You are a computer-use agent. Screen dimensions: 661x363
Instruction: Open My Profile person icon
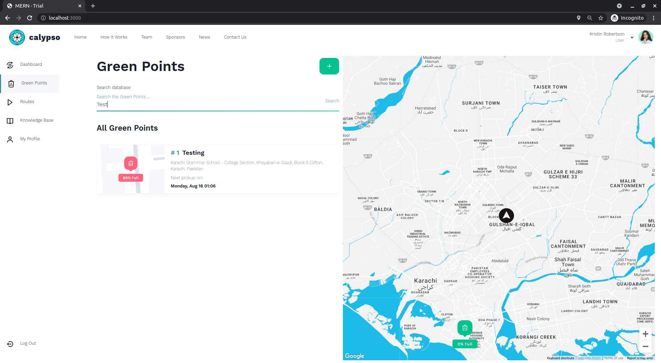click(x=10, y=139)
